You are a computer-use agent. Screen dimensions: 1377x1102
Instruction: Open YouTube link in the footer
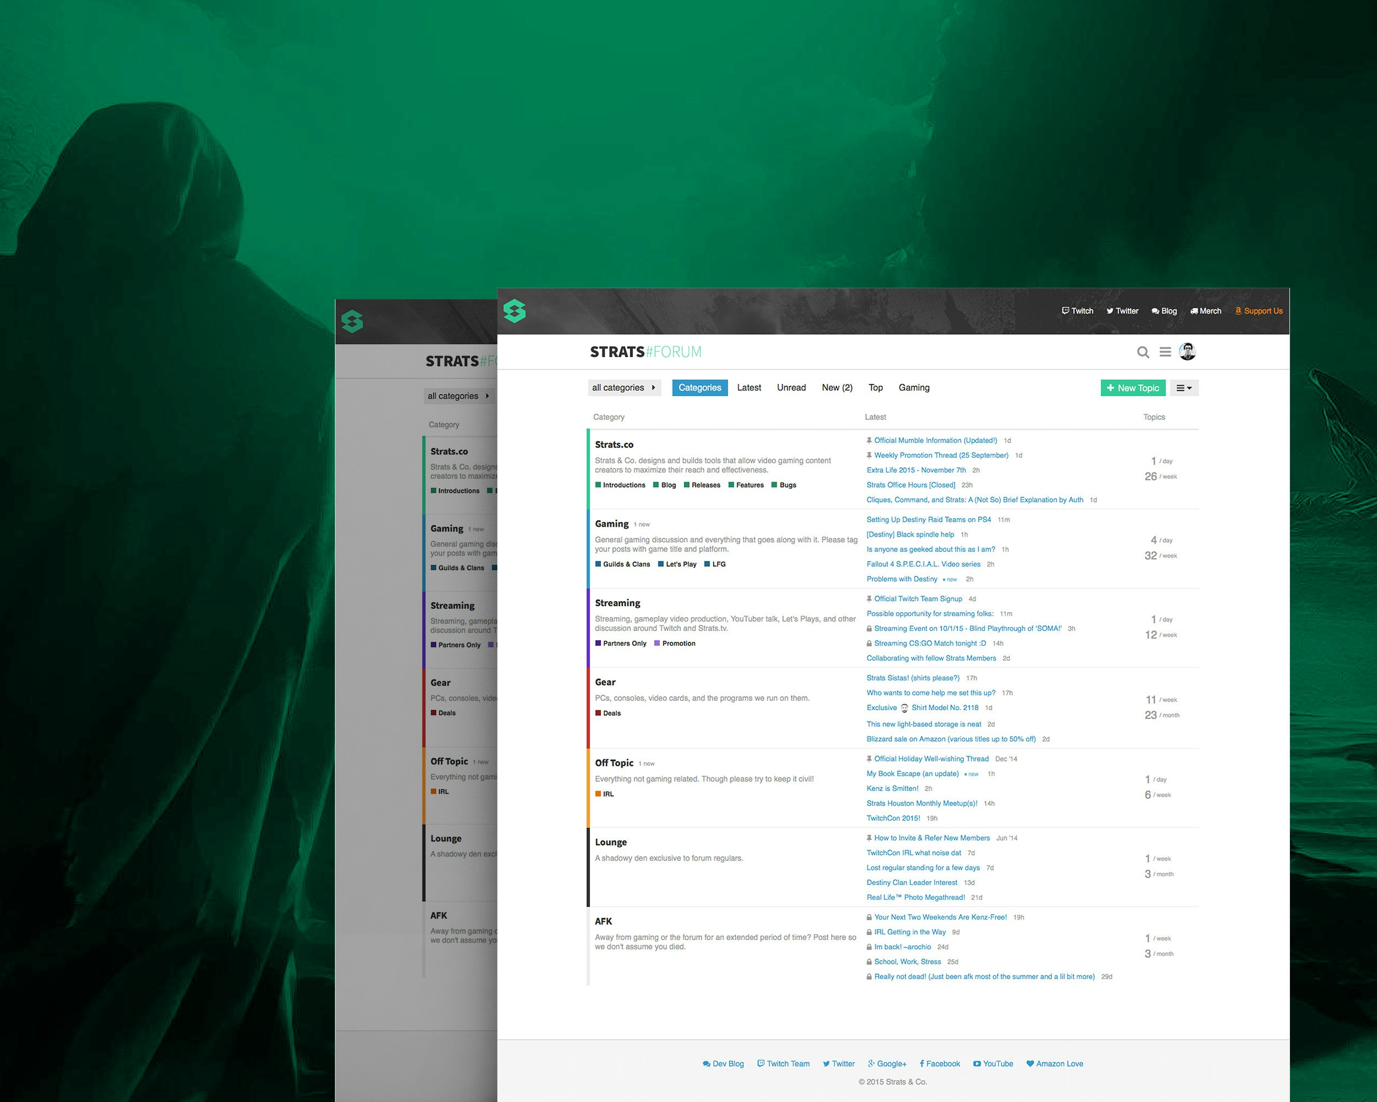(x=993, y=1063)
